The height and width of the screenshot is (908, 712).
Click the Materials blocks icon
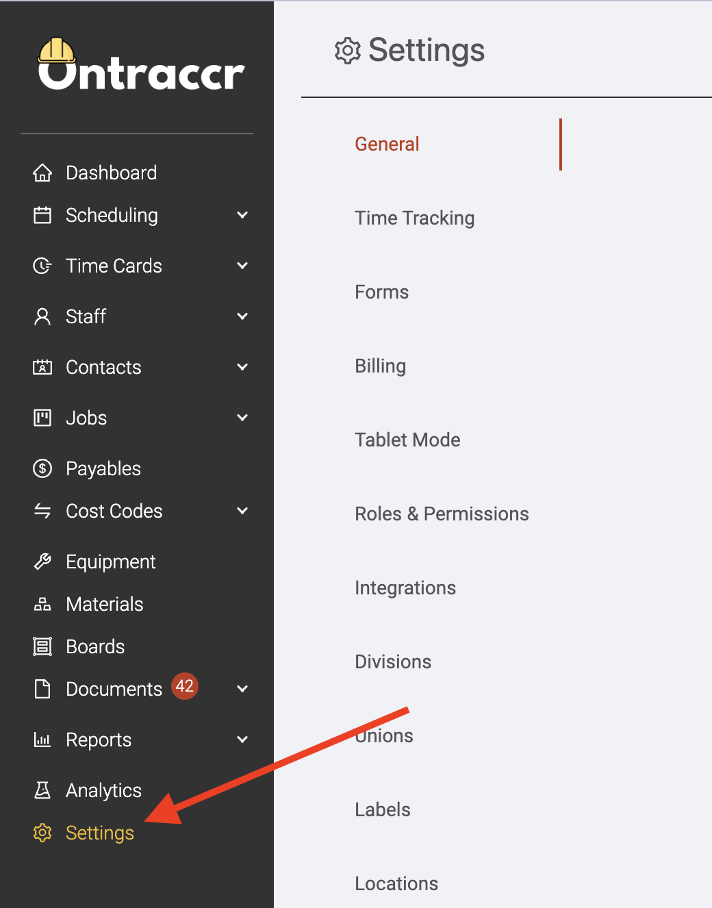click(x=42, y=604)
